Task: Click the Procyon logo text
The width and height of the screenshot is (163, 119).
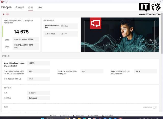Action: [6, 7]
